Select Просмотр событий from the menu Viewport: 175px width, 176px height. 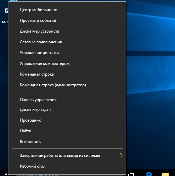point(67,20)
